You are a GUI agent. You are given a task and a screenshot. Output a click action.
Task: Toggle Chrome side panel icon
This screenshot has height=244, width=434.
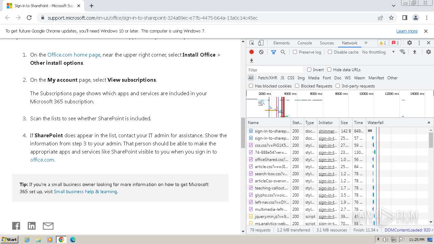tap(405, 18)
